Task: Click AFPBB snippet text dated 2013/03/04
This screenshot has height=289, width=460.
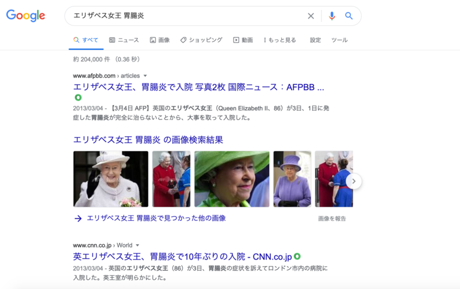Action: 201,113
